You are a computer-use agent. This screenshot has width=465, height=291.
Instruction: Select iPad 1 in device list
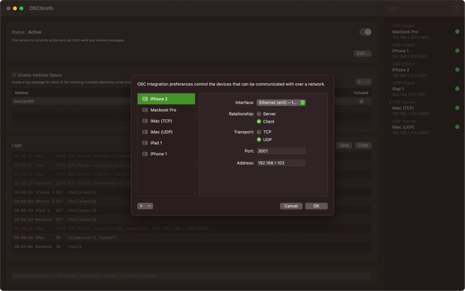tap(166, 143)
